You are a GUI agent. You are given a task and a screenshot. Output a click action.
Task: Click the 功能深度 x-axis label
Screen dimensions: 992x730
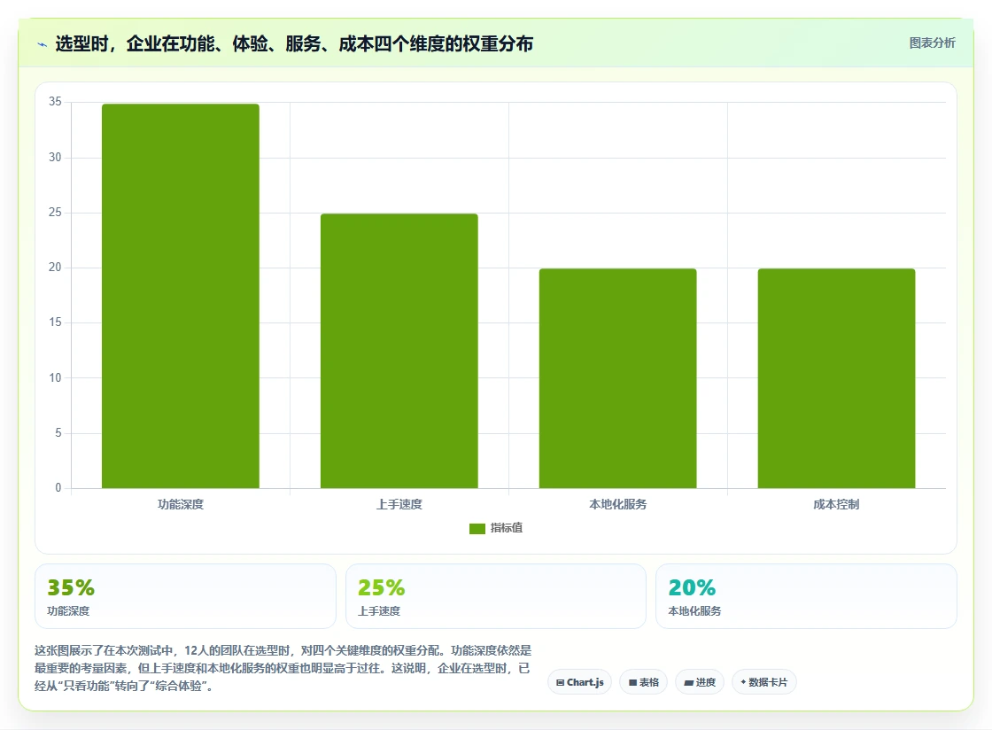tap(181, 504)
